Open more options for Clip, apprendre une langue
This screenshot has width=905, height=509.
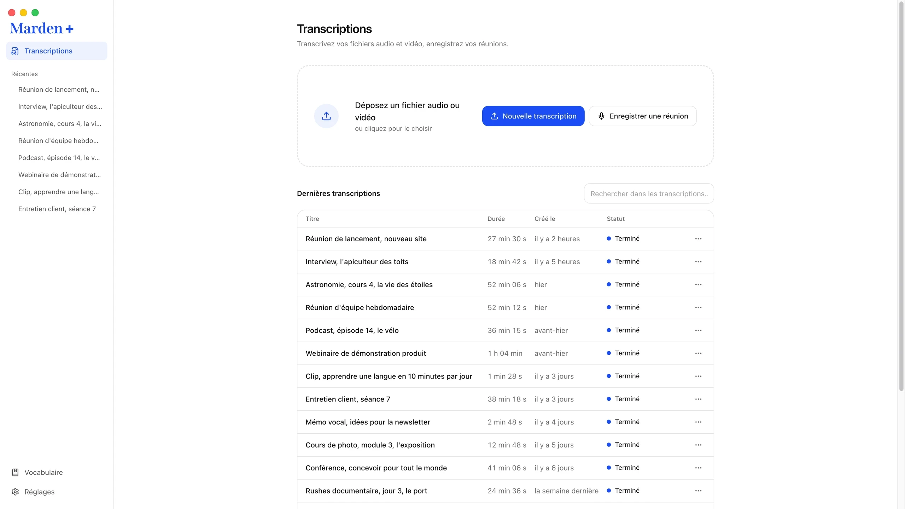(698, 376)
